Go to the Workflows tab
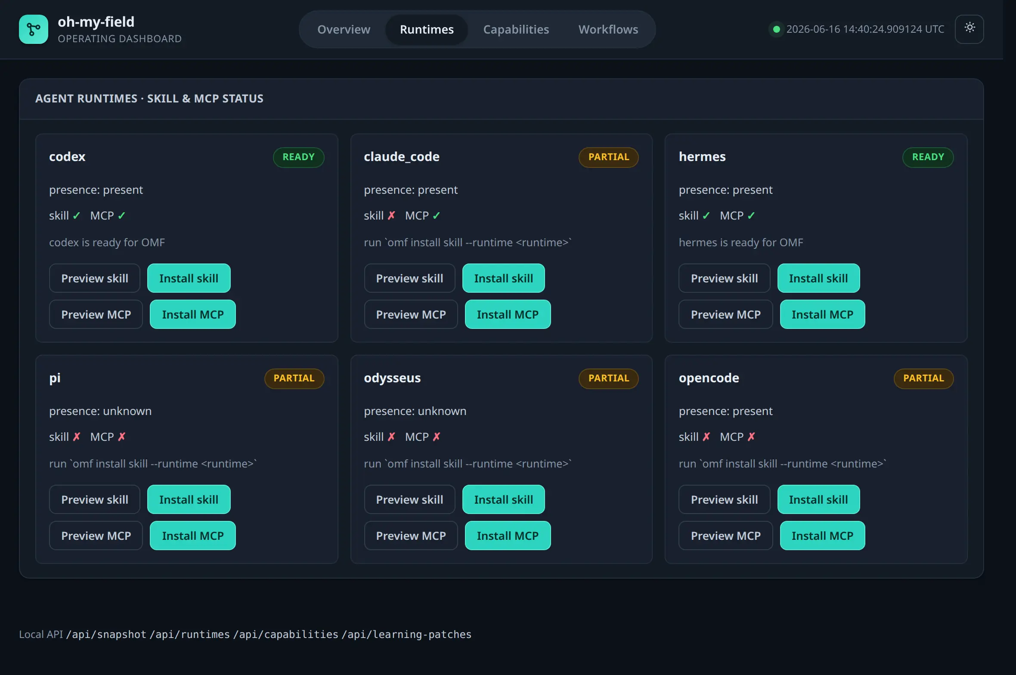The height and width of the screenshot is (675, 1016). pyautogui.click(x=608, y=29)
